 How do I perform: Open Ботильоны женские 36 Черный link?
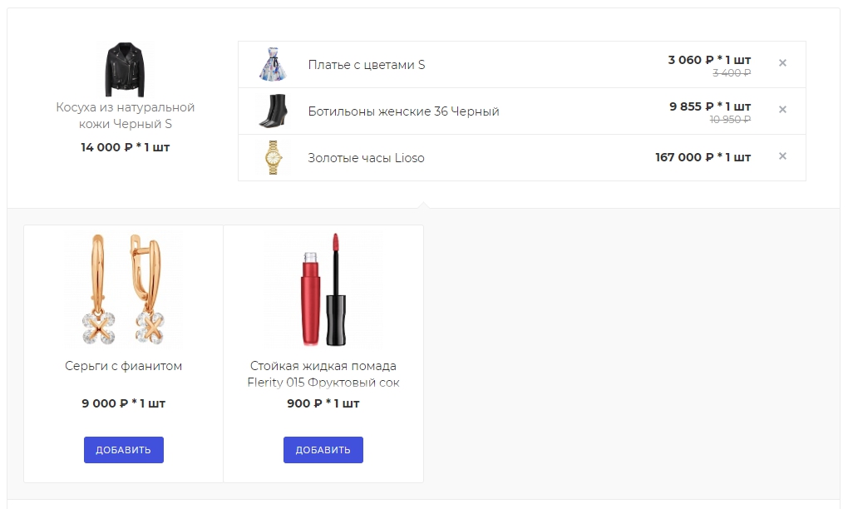(403, 111)
